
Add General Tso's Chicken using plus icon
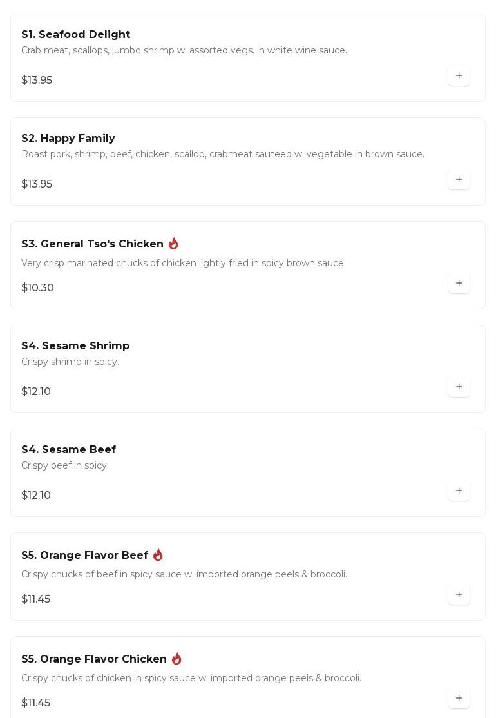459,284
